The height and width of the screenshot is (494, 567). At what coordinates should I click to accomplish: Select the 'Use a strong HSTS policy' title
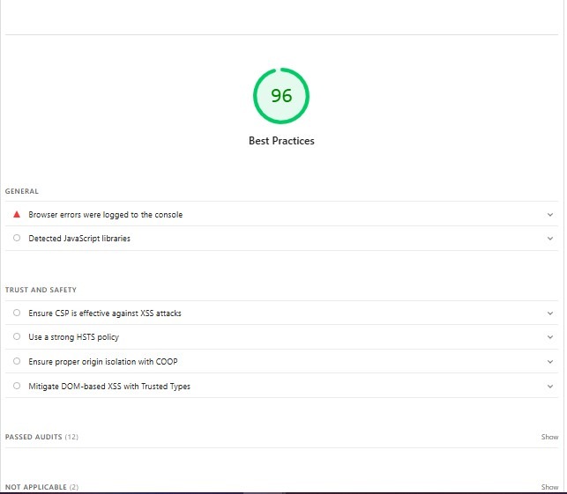pos(73,337)
